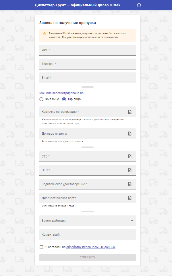This screenshot has height=276, width=172.
Task: Click upload icon in ПТС field
Action: click(x=130, y=170)
